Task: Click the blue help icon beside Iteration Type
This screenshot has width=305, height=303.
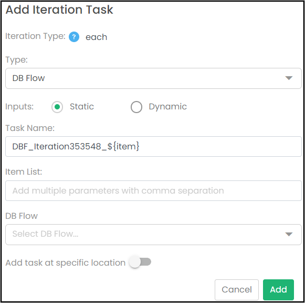Action: point(74,37)
